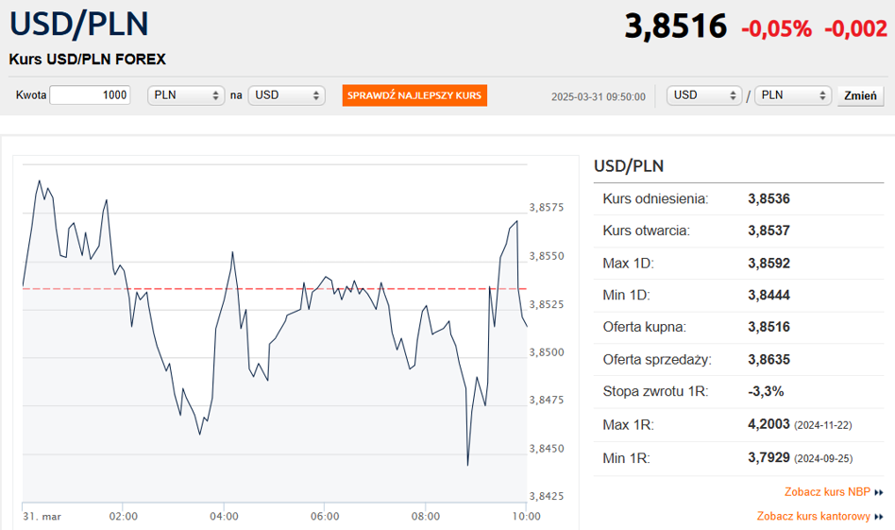The height and width of the screenshot is (530, 895).
Task: Click the double-arrow icon after 'Zobacz kurs NBP'
Action: tap(878, 492)
